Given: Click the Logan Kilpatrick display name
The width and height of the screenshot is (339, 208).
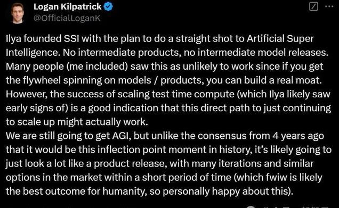Looking at the screenshot, I should (68, 7).
